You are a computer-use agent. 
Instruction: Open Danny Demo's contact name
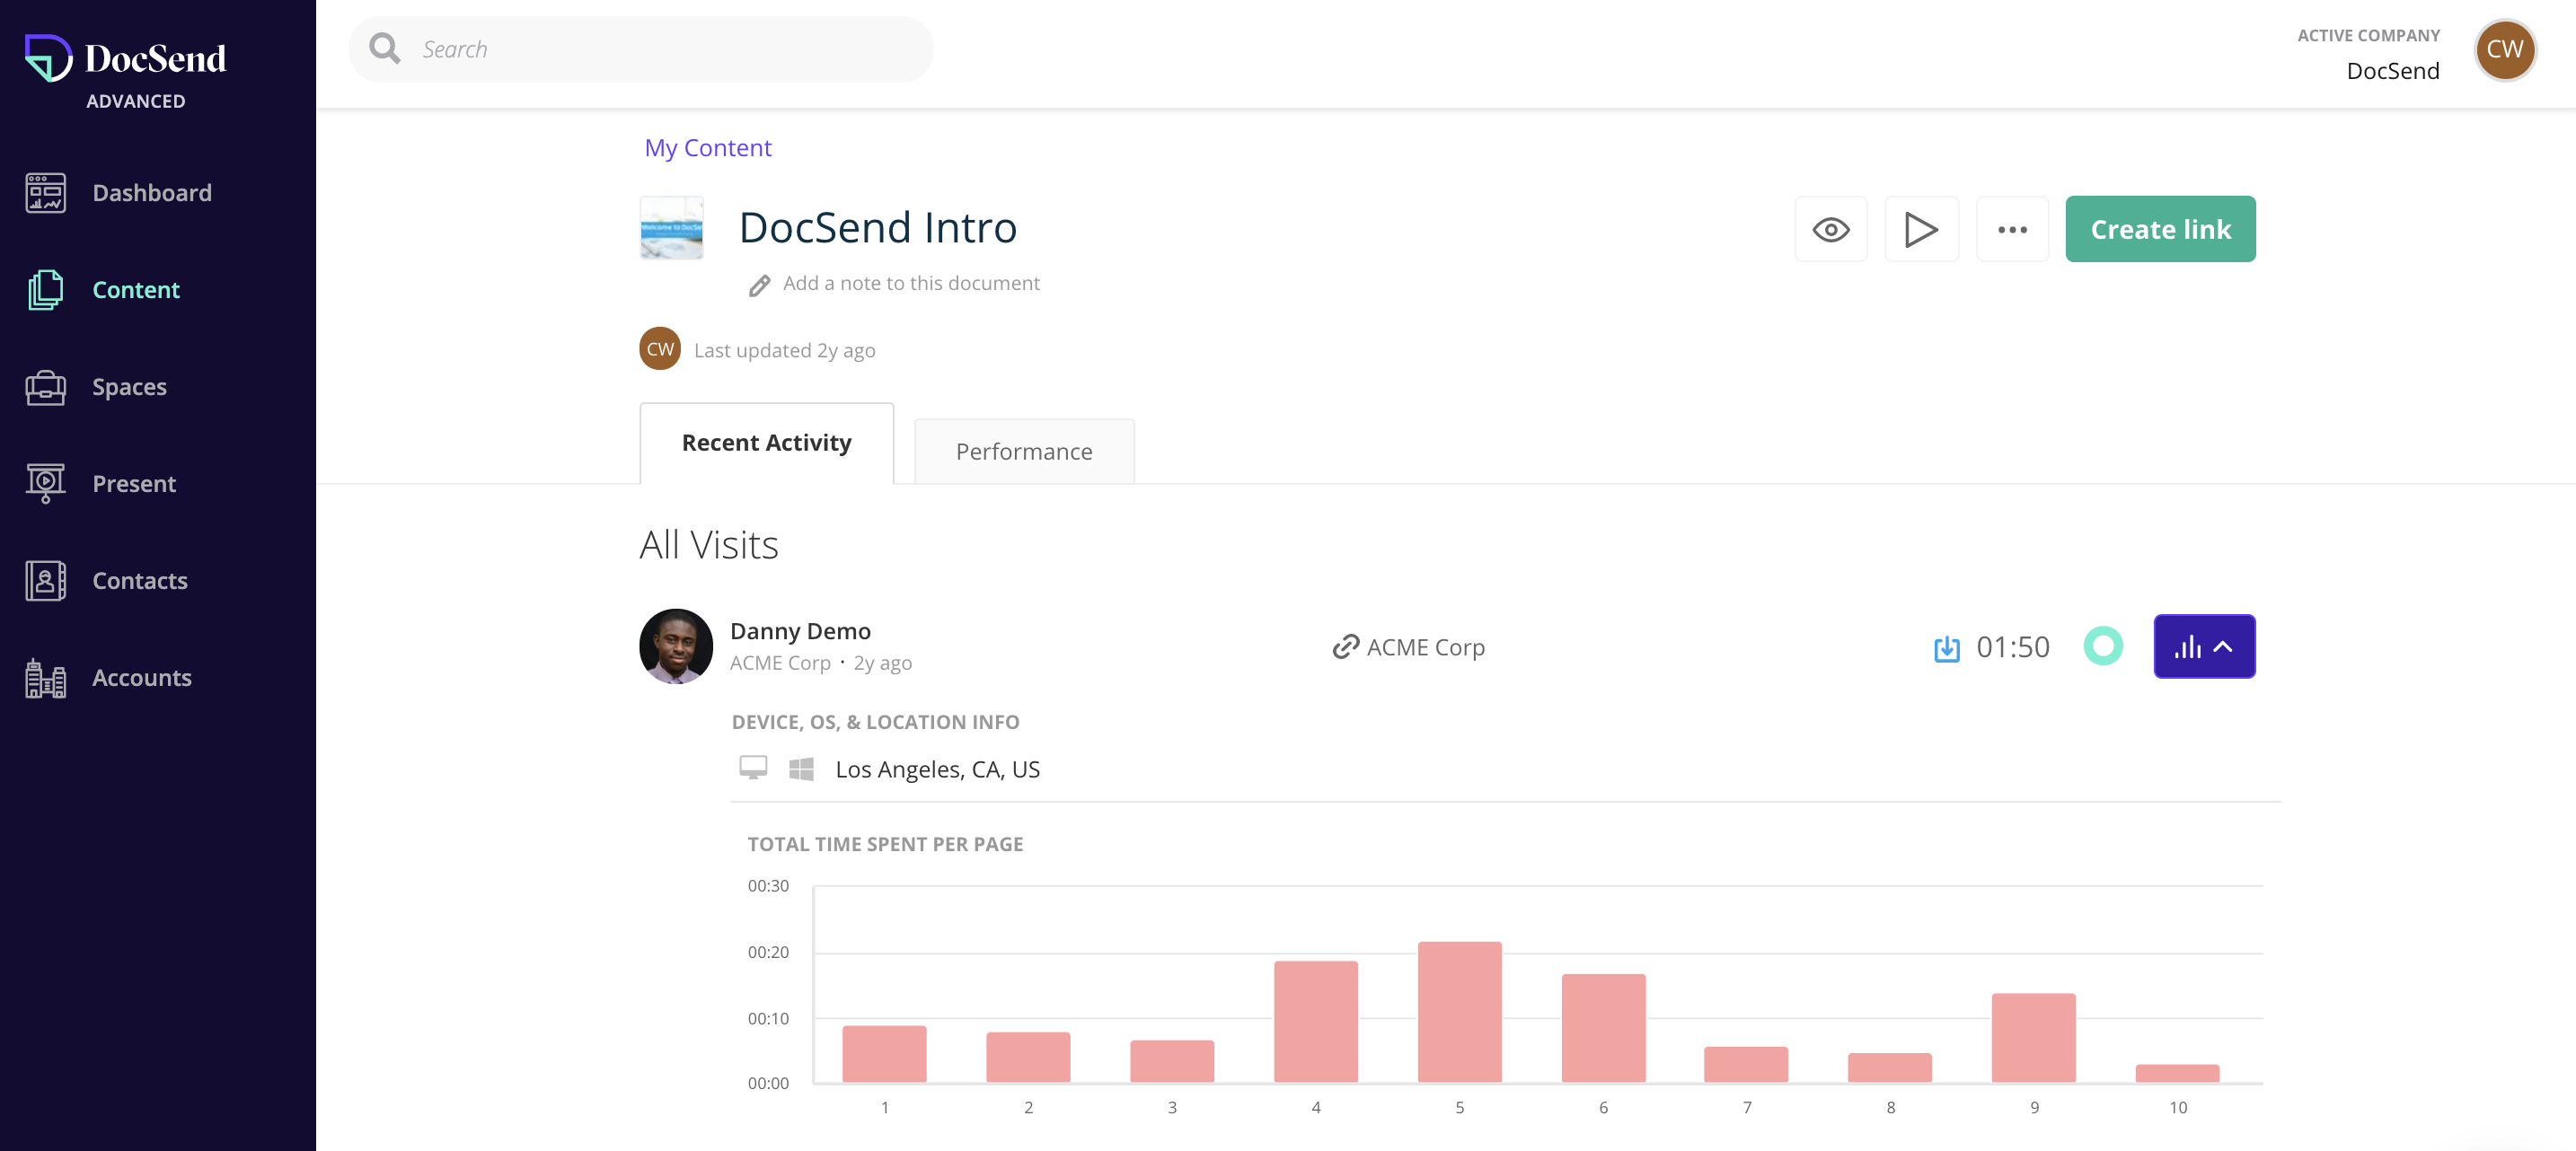pyautogui.click(x=800, y=631)
